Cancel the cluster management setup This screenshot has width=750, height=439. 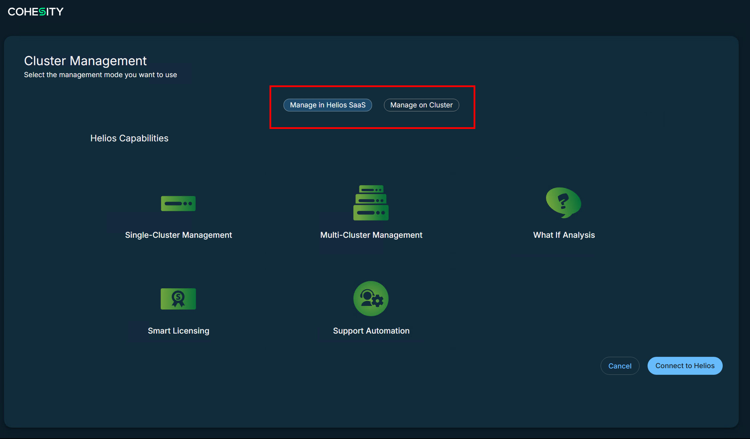tap(620, 366)
